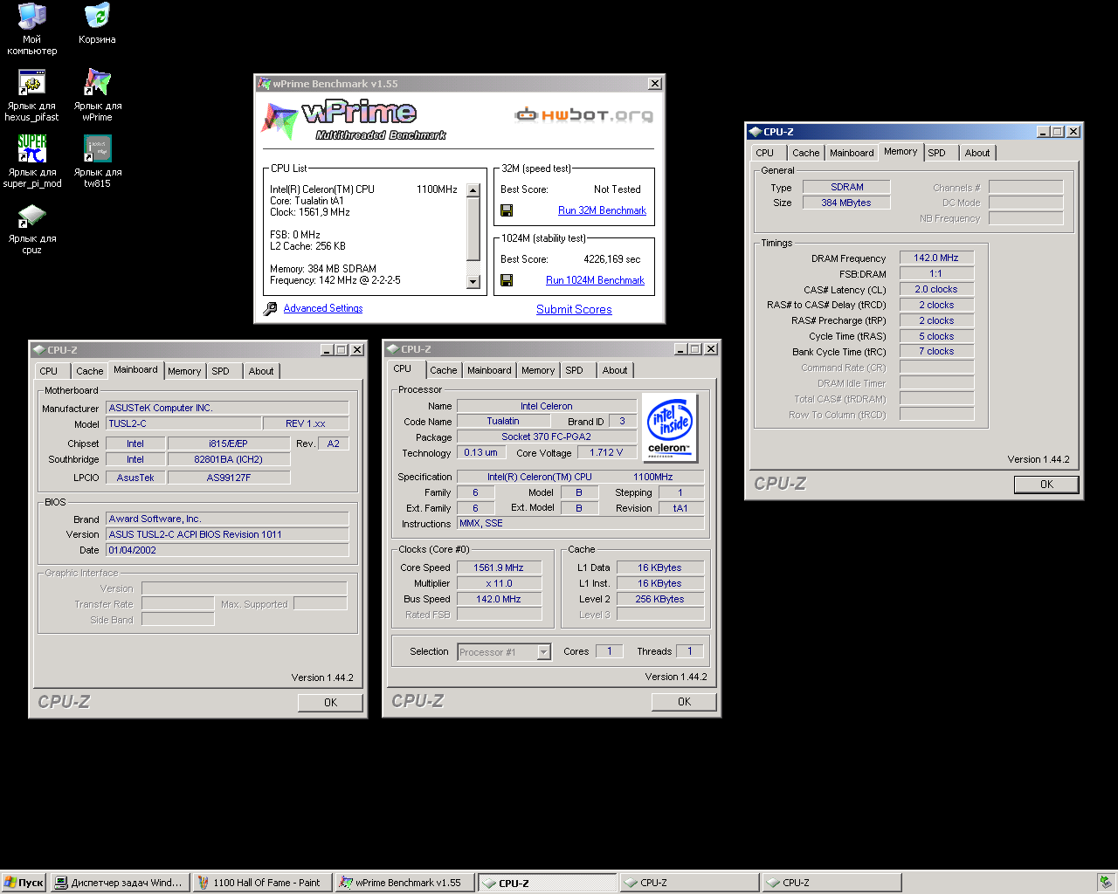Click the Memory Size 384 MBytes field
This screenshot has width=1118, height=894.
pos(846,203)
